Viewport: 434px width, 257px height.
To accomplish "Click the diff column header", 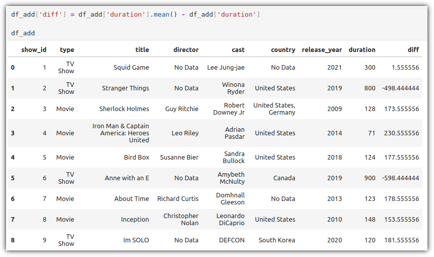I will click(x=413, y=50).
